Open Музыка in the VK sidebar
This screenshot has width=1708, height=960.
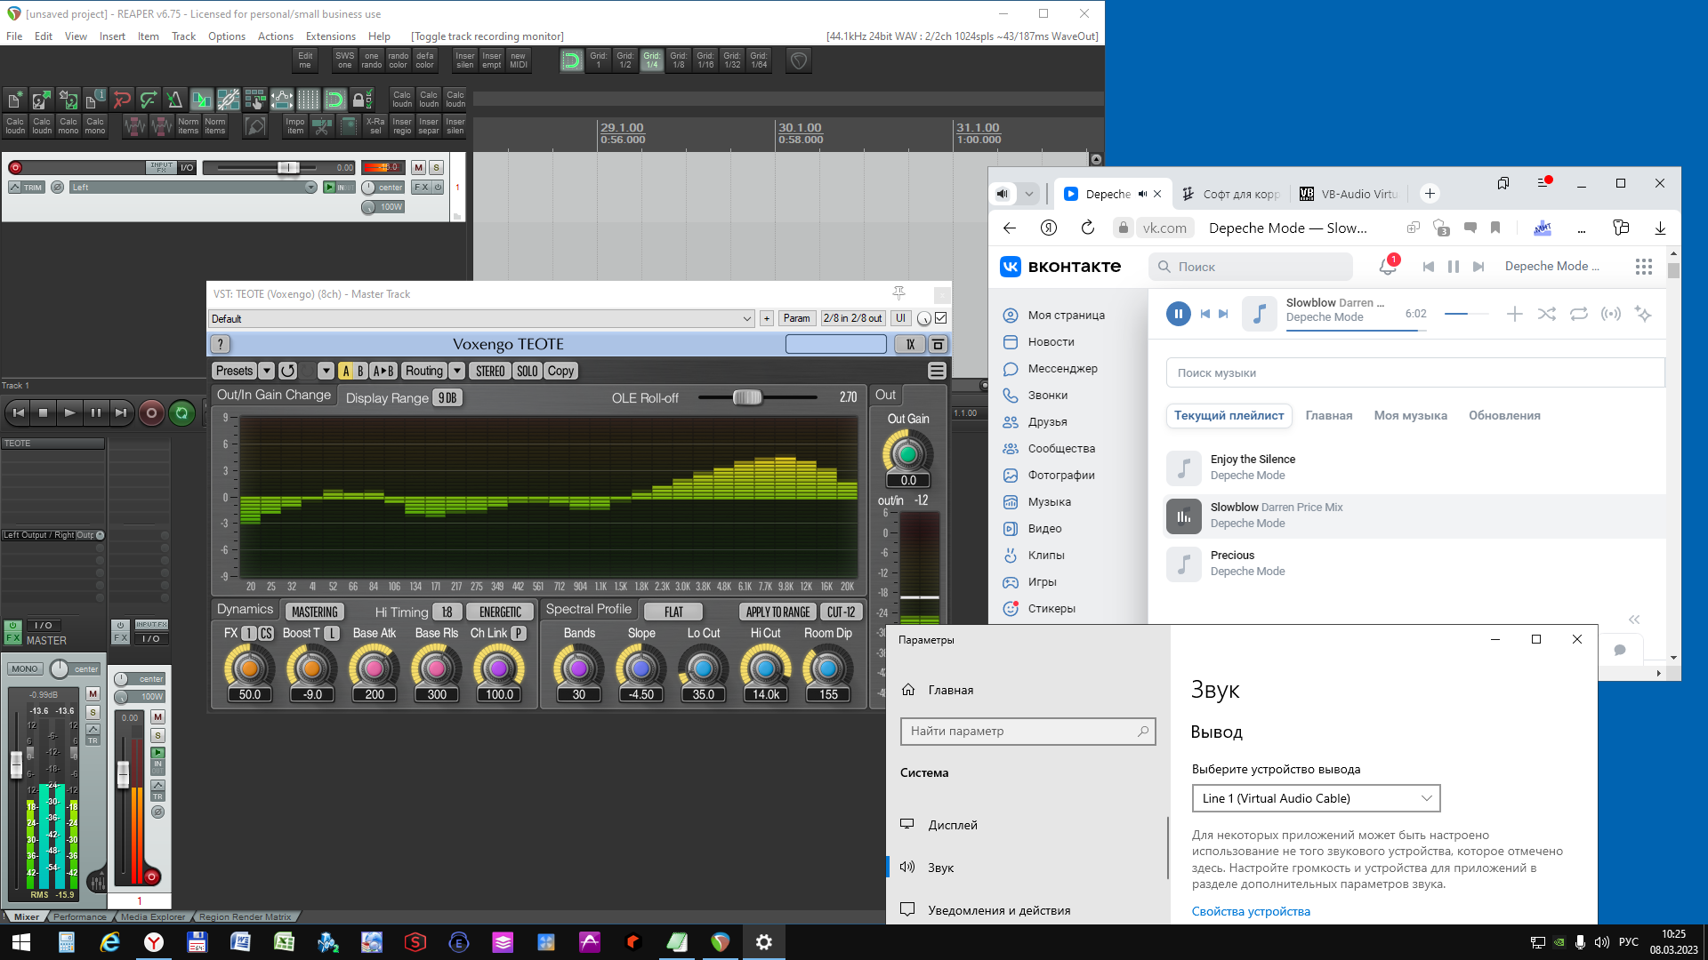pos(1049,501)
